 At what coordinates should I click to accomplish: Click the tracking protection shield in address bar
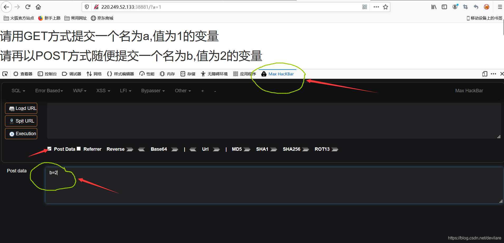[x=87, y=7]
